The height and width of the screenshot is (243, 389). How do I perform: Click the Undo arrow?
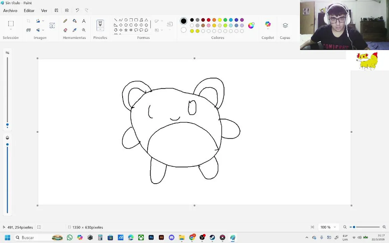pyautogui.click(x=77, y=10)
